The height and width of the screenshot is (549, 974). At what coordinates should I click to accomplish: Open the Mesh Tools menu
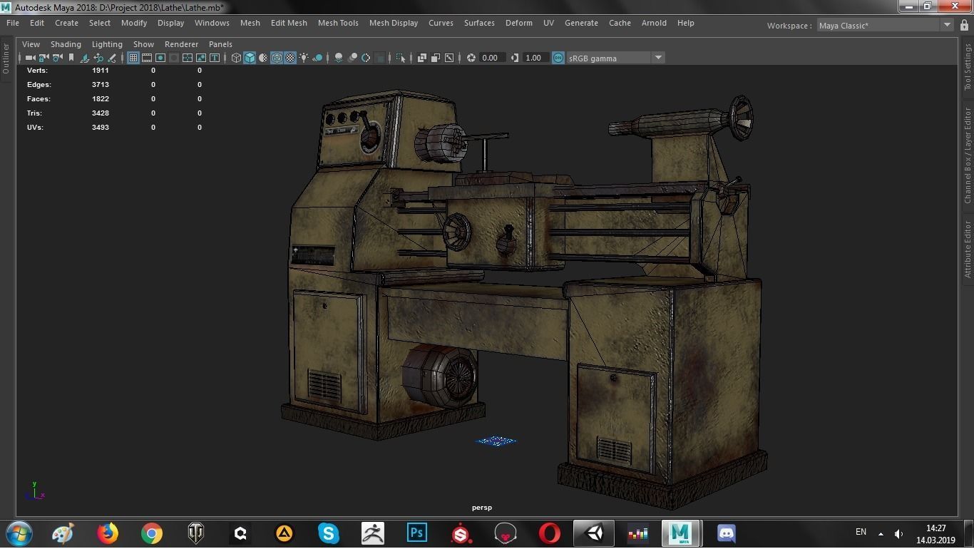point(338,23)
